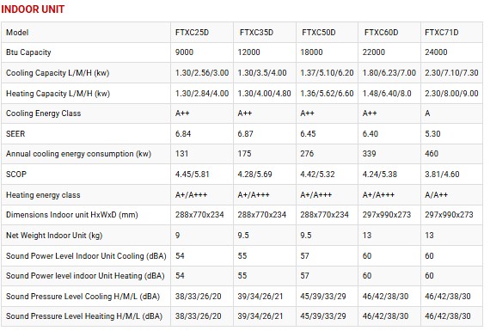Click the INDOOR UNIT heading

pyautogui.click(x=33, y=9)
